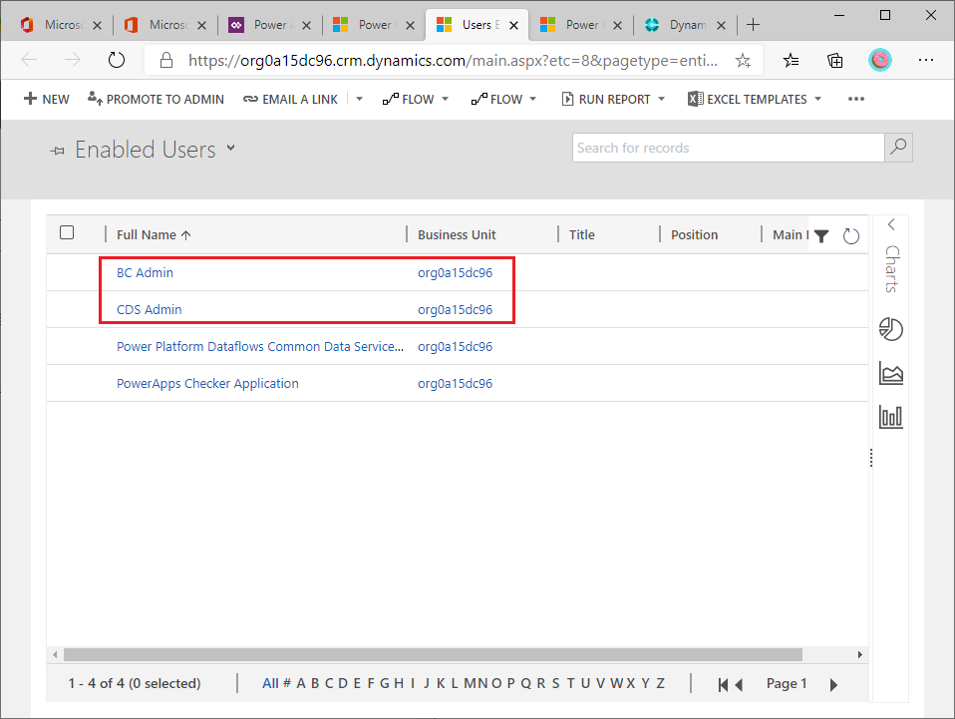Go to previous page arrow
This screenshot has height=719, width=955.
[739, 684]
